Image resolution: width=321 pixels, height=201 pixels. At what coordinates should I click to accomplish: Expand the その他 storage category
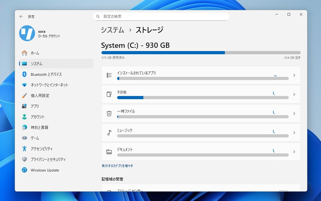(x=201, y=94)
